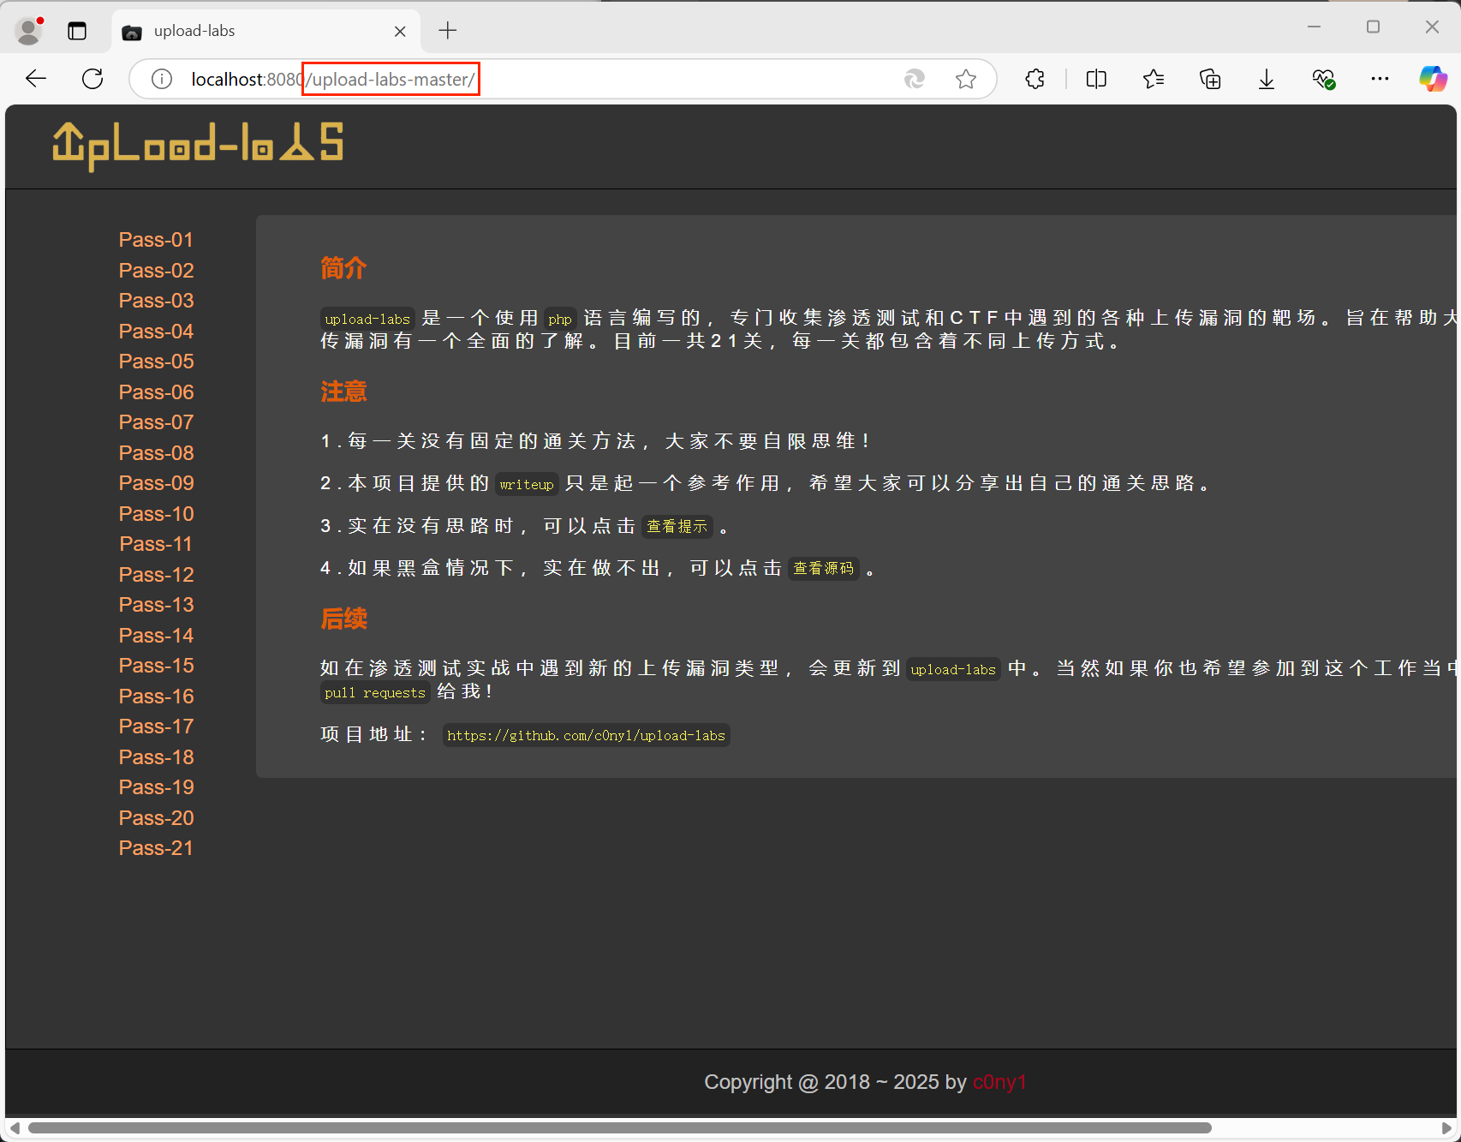Screen dimensions: 1461x1142
Task: Go back to the previous page
Action: coord(36,78)
